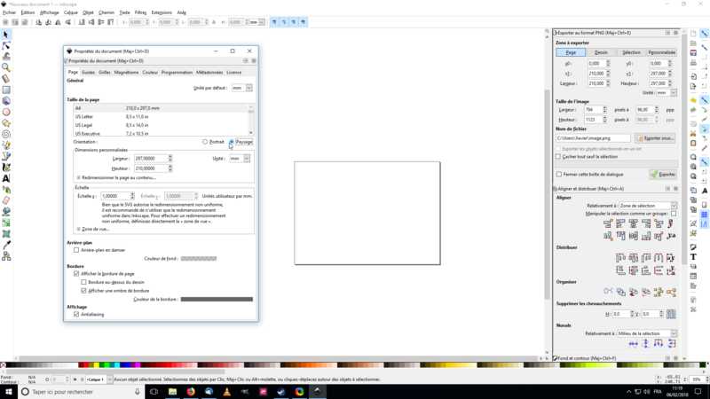Screen dimensions: 710x399
Task: Open Unité par défaut mm dropdown
Action: [x=241, y=88]
